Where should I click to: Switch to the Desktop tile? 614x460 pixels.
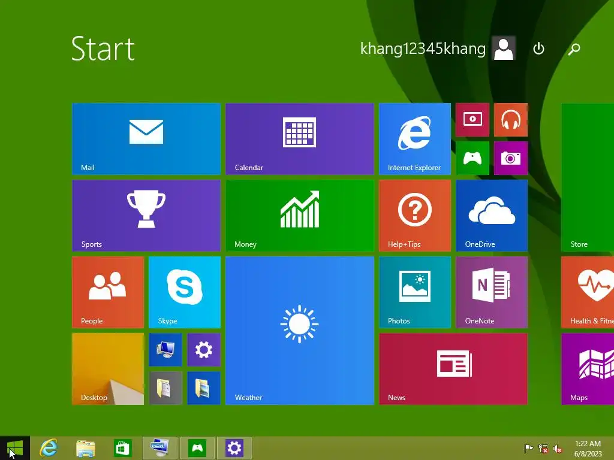pyautogui.click(x=108, y=369)
